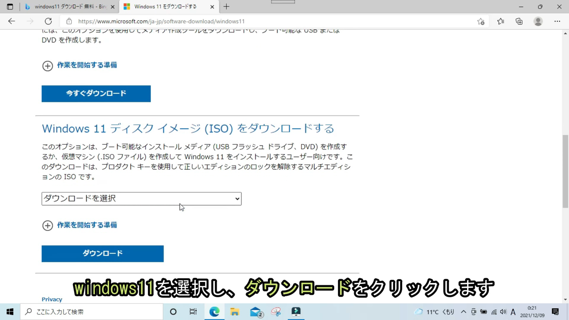
Task: Open the ダウンロードを選択 dropdown
Action: 141,199
